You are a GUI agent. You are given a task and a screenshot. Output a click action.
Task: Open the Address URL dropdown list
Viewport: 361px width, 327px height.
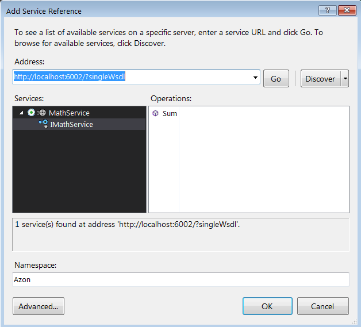pyautogui.click(x=255, y=78)
